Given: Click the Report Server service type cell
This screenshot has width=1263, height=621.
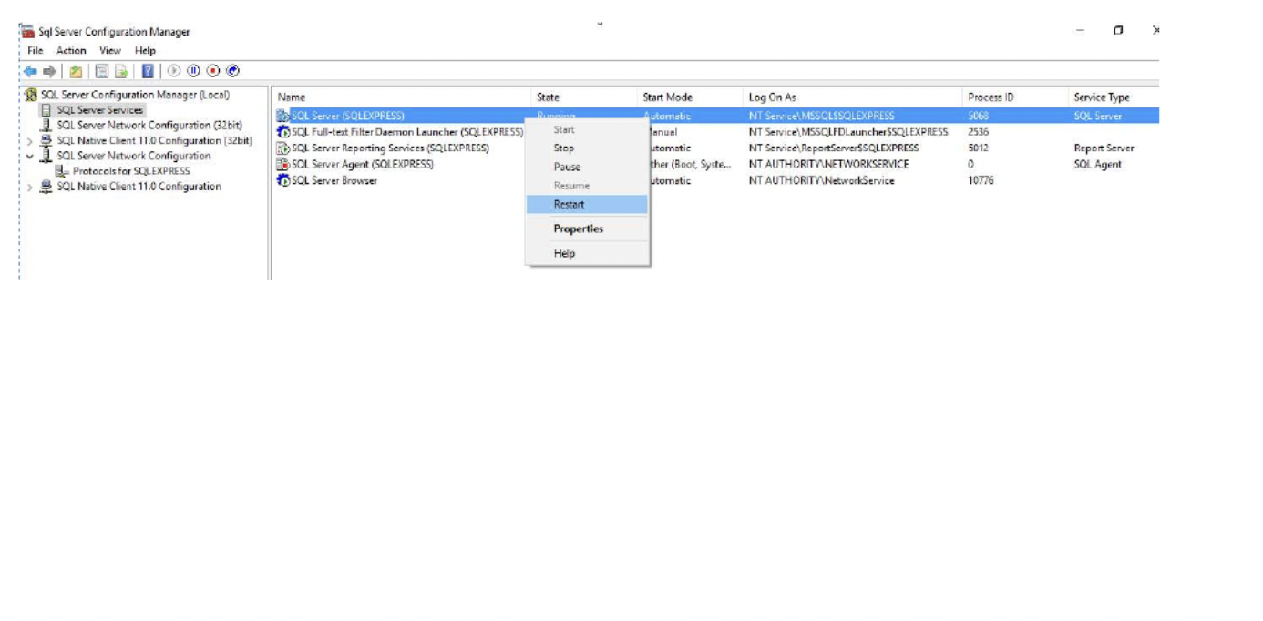Looking at the screenshot, I should coord(1104,148).
